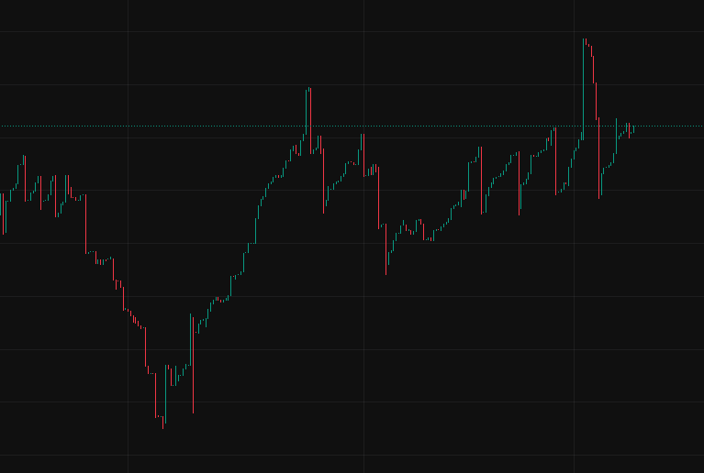Select the long red candle just left of the rightmost gridline
The image size is (704, 473).
point(556,161)
